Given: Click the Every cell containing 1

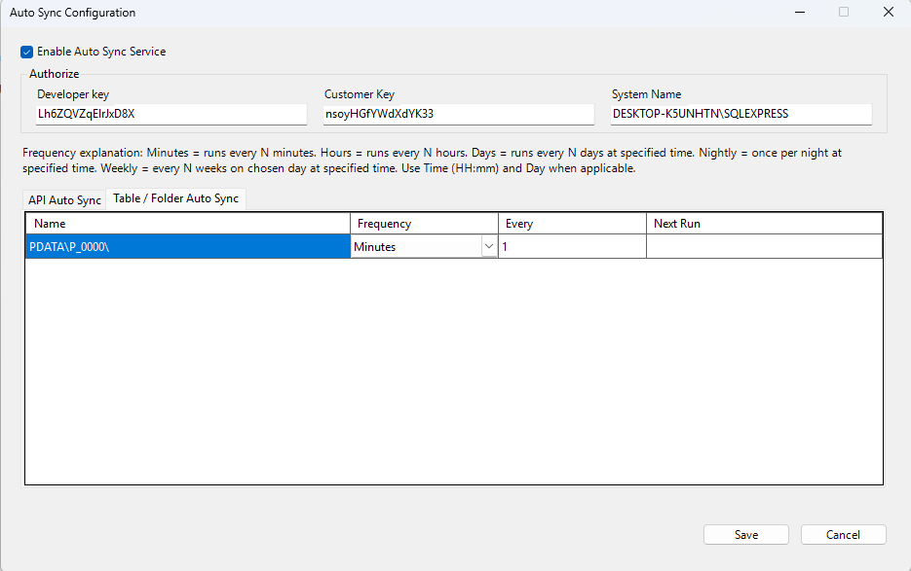Looking at the screenshot, I should 572,247.
